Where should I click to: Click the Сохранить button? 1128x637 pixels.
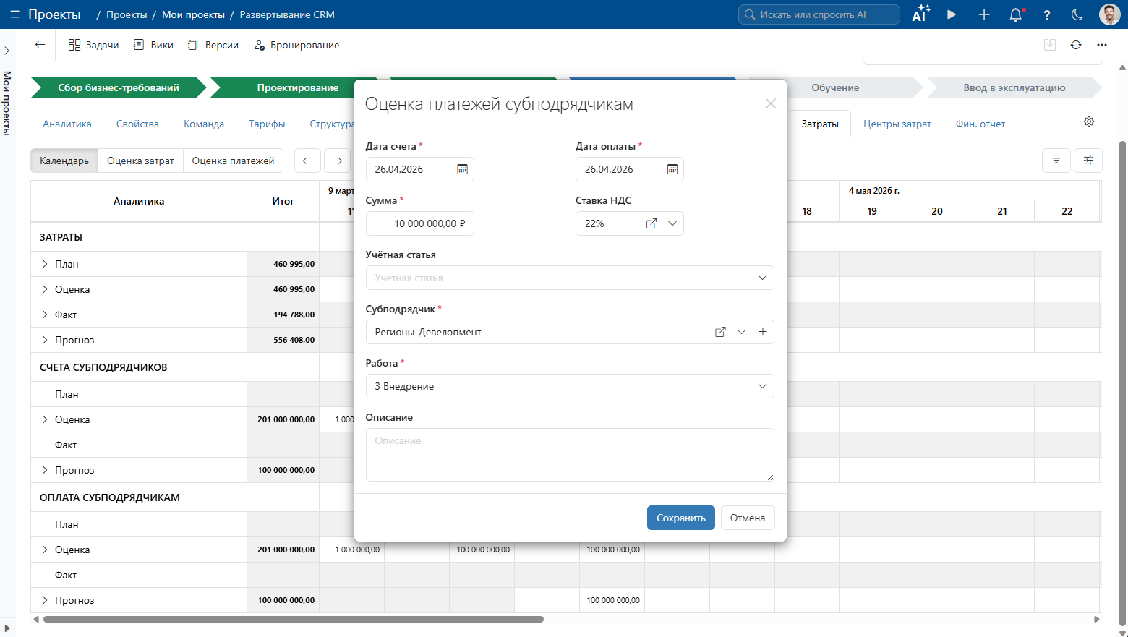click(680, 518)
